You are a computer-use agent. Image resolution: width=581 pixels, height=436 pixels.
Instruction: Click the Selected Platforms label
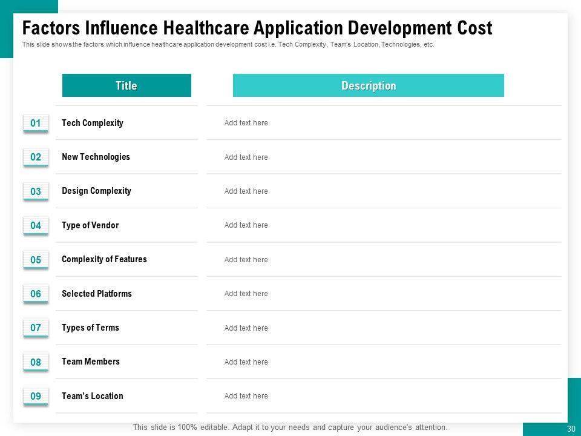point(97,294)
